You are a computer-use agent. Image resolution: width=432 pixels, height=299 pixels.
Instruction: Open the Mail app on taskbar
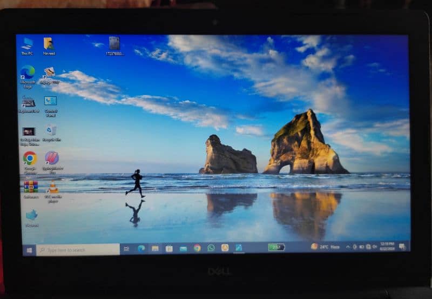pyautogui.click(x=183, y=249)
